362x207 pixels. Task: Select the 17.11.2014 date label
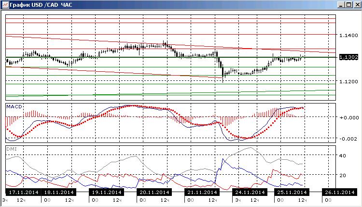(x=24, y=192)
